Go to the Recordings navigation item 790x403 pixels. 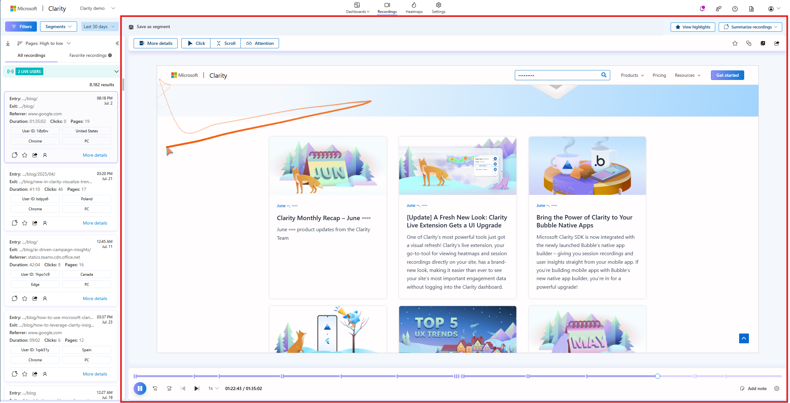pos(387,8)
